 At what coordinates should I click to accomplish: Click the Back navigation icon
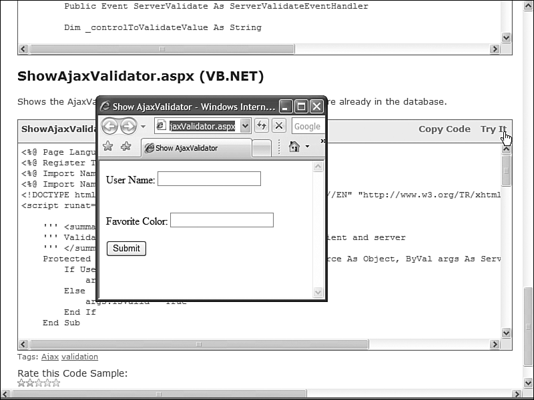click(109, 126)
